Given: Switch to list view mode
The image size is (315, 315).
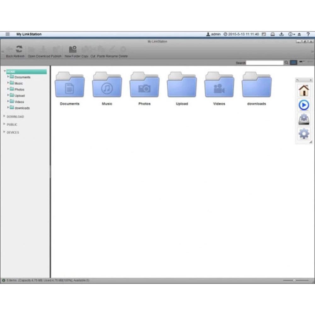Looking at the screenshot, I should point(301,62).
